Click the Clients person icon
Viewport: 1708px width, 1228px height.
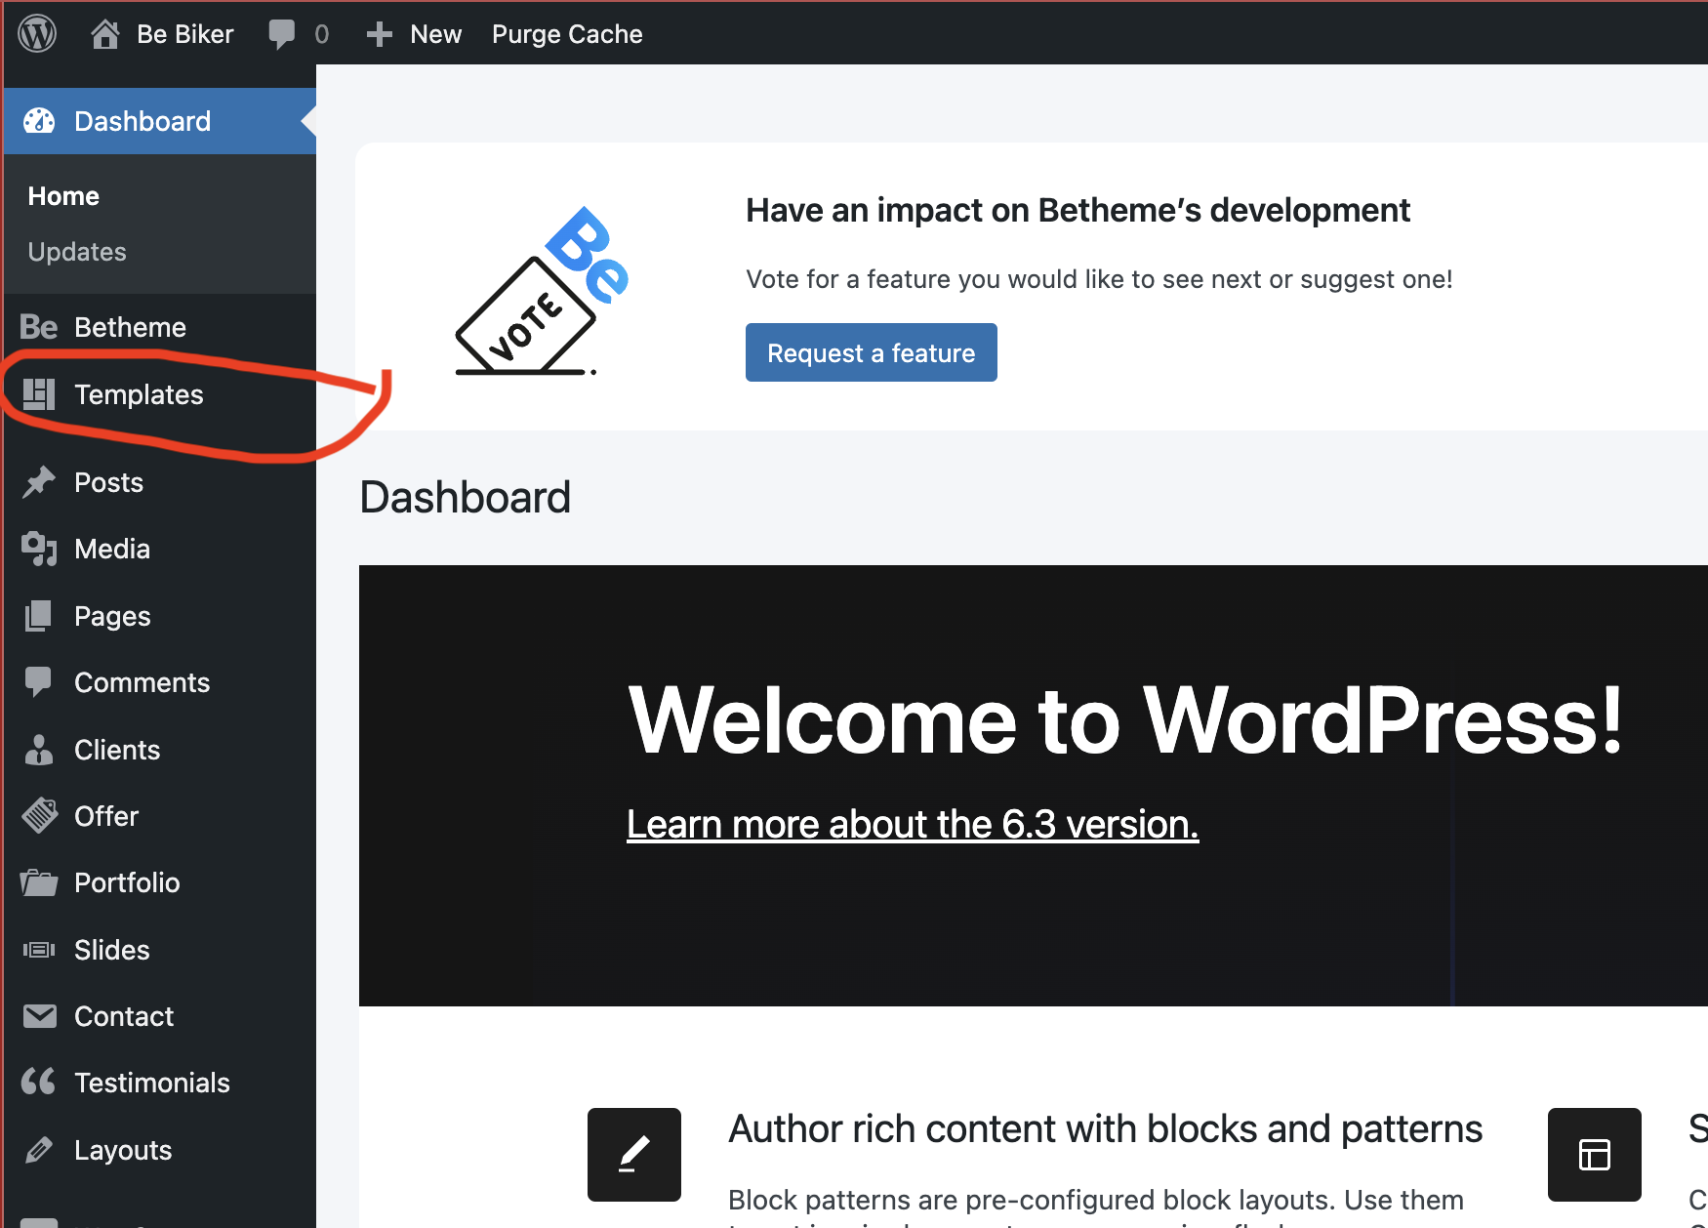point(39,750)
